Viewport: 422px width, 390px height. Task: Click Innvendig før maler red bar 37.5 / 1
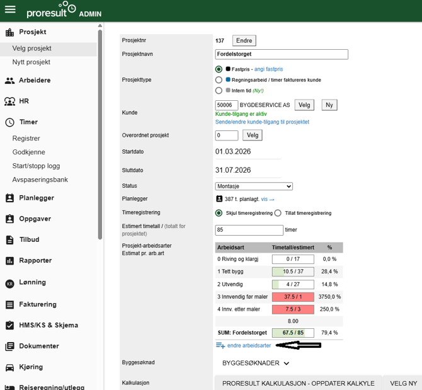293,297
